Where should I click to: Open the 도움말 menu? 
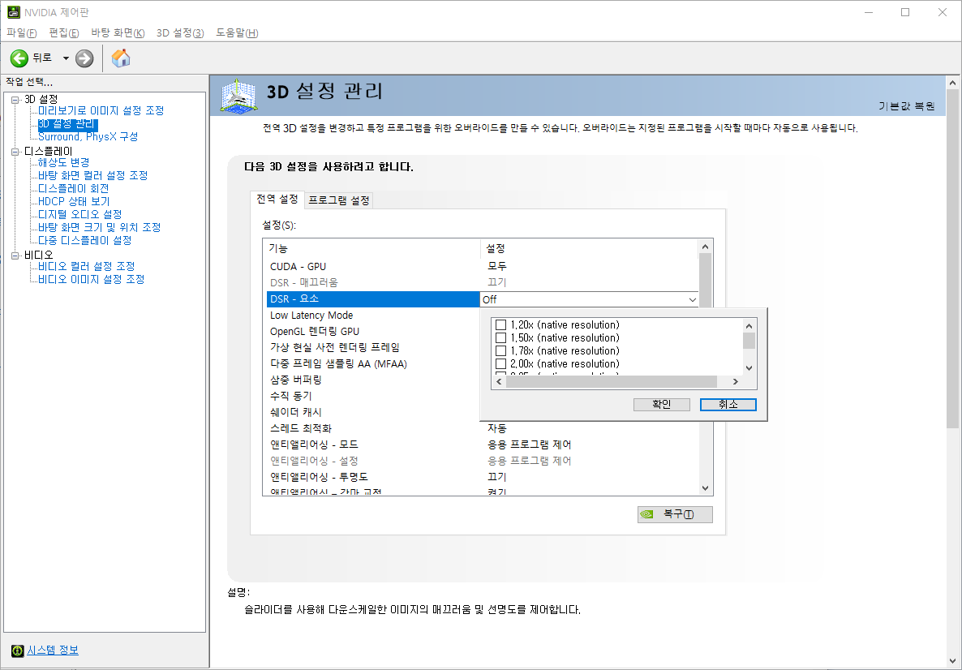tap(237, 32)
